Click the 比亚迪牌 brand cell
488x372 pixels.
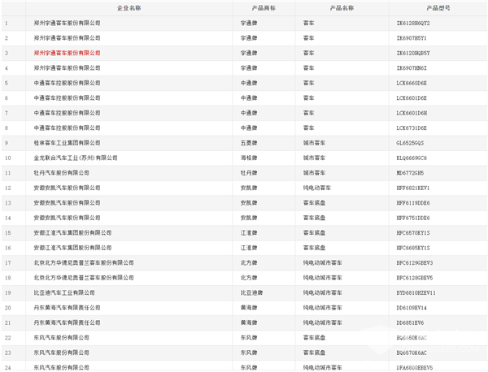tap(251, 292)
